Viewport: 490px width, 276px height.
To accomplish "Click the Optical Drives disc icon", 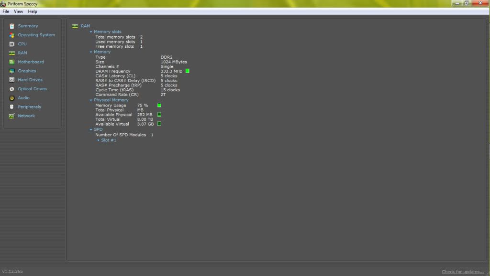I will 12,89.
